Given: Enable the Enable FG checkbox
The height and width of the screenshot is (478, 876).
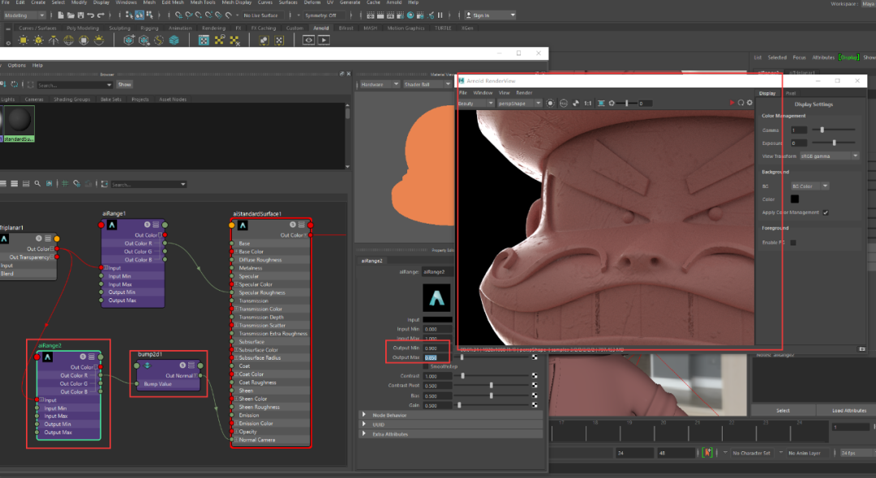Looking at the screenshot, I should tap(793, 242).
